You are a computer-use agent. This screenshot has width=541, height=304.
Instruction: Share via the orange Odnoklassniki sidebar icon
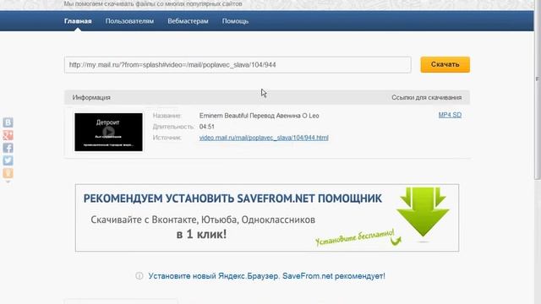[8, 173]
